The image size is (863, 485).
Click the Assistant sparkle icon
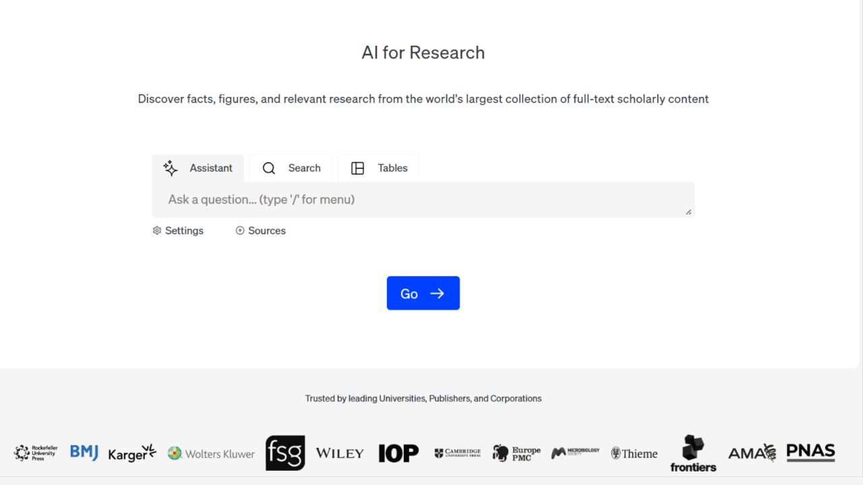[x=171, y=168]
